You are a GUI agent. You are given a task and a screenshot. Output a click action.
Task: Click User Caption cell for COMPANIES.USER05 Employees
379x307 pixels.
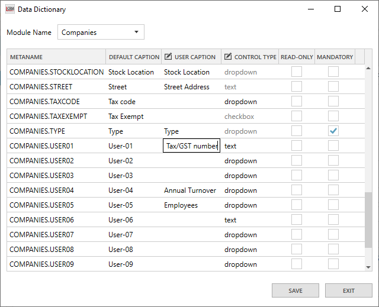(191, 205)
